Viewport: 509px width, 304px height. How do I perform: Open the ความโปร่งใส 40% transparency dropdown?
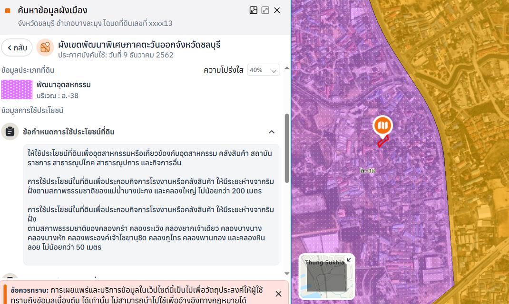point(263,70)
